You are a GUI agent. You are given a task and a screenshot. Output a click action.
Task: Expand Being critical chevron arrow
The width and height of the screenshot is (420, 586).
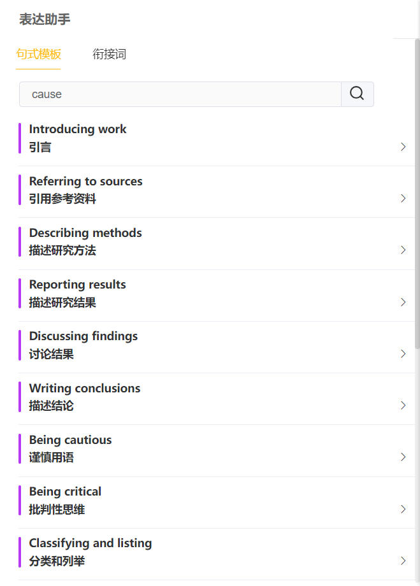[x=403, y=509]
